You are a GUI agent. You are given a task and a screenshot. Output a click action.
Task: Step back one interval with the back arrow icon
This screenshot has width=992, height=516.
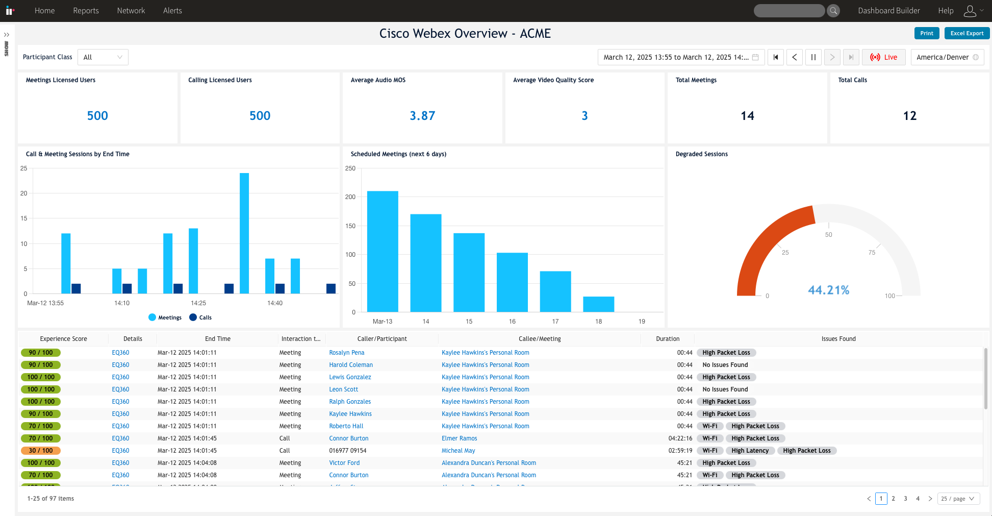(795, 57)
